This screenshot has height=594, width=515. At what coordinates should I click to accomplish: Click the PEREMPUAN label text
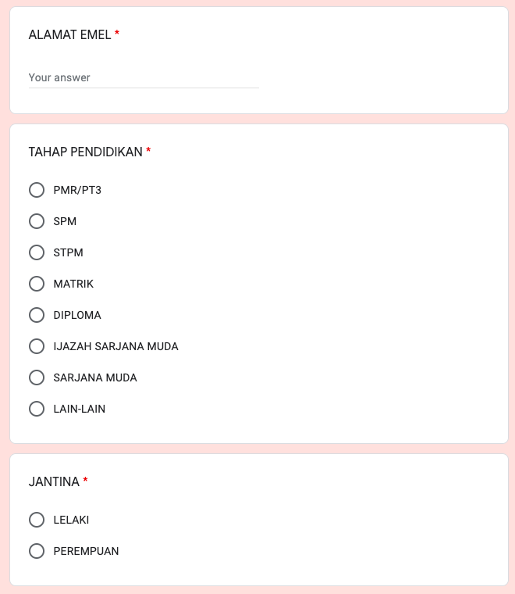(86, 551)
